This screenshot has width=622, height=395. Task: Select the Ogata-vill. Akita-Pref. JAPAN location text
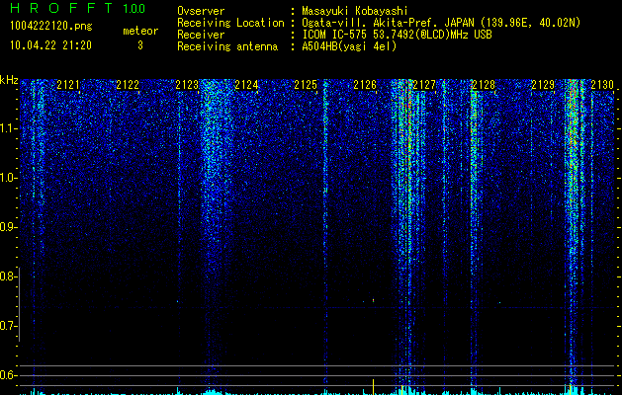coord(441,23)
